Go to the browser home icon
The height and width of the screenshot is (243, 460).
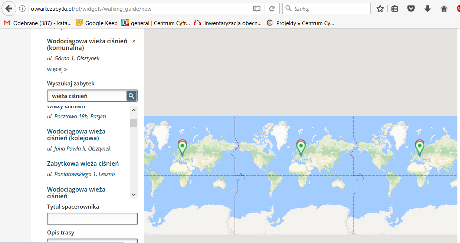tap(444, 9)
